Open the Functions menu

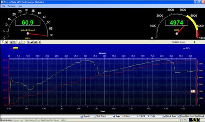(12, 6)
